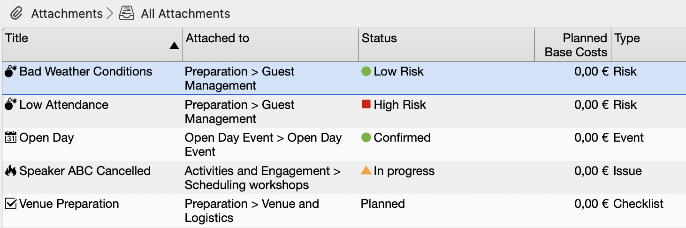The width and height of the screenshot is (686, 228).
Task: Click the checklist icon beside Venue Preparation
Action: point(11,204)
